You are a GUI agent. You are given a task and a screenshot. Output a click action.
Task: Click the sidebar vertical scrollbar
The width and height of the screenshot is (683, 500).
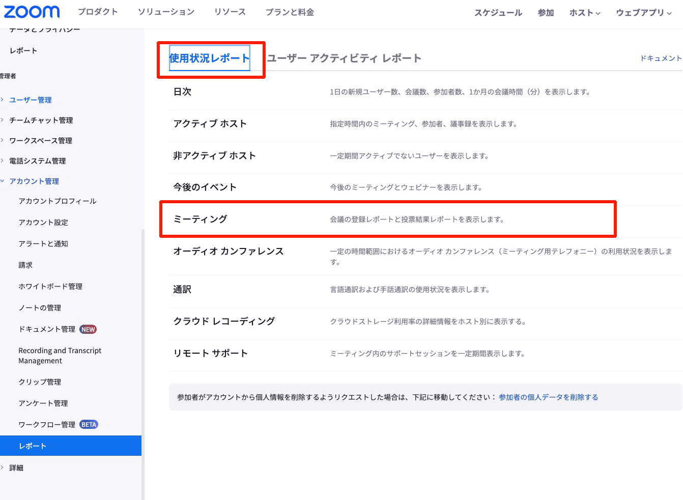click(143, 364)
